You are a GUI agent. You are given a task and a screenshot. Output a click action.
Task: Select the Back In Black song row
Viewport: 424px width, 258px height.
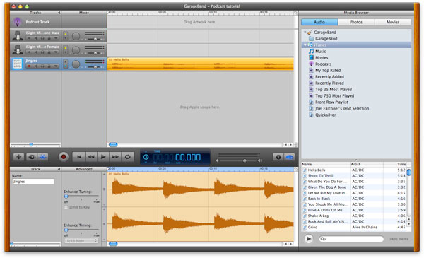point(354,199)
